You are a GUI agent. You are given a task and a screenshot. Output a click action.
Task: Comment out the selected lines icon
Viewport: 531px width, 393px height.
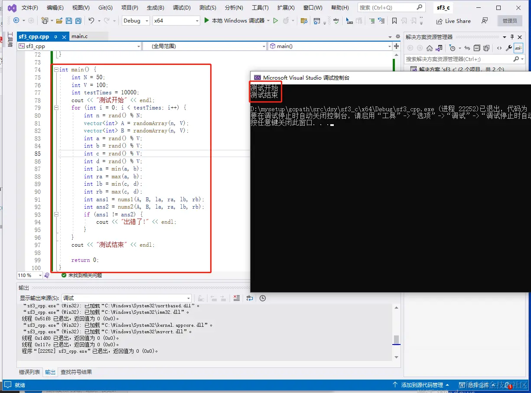coord(372,21)
